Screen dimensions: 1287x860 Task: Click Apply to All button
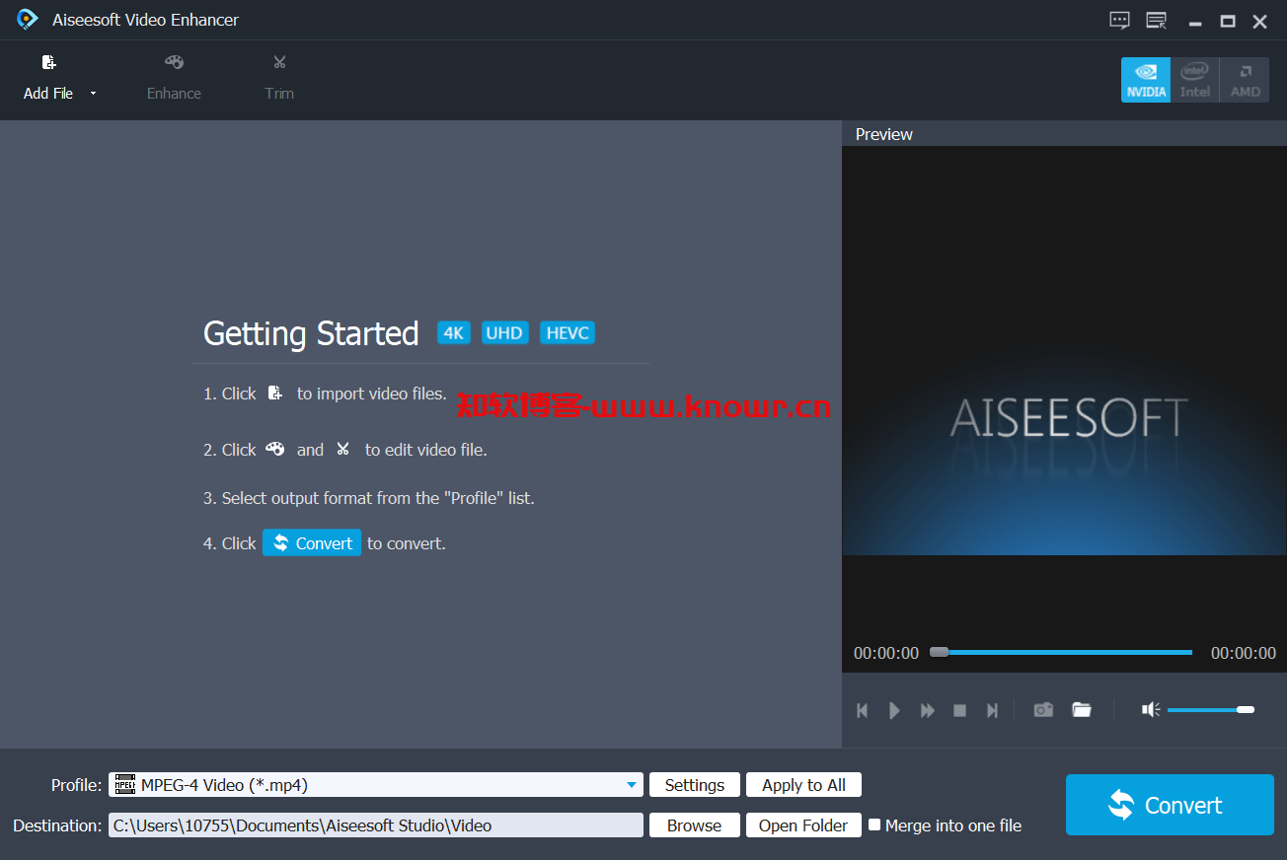tap(803, 785)
